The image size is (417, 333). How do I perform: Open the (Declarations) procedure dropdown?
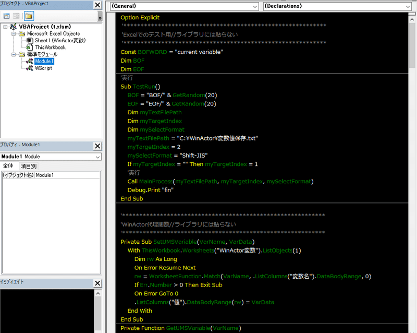[x=409, y=6]
